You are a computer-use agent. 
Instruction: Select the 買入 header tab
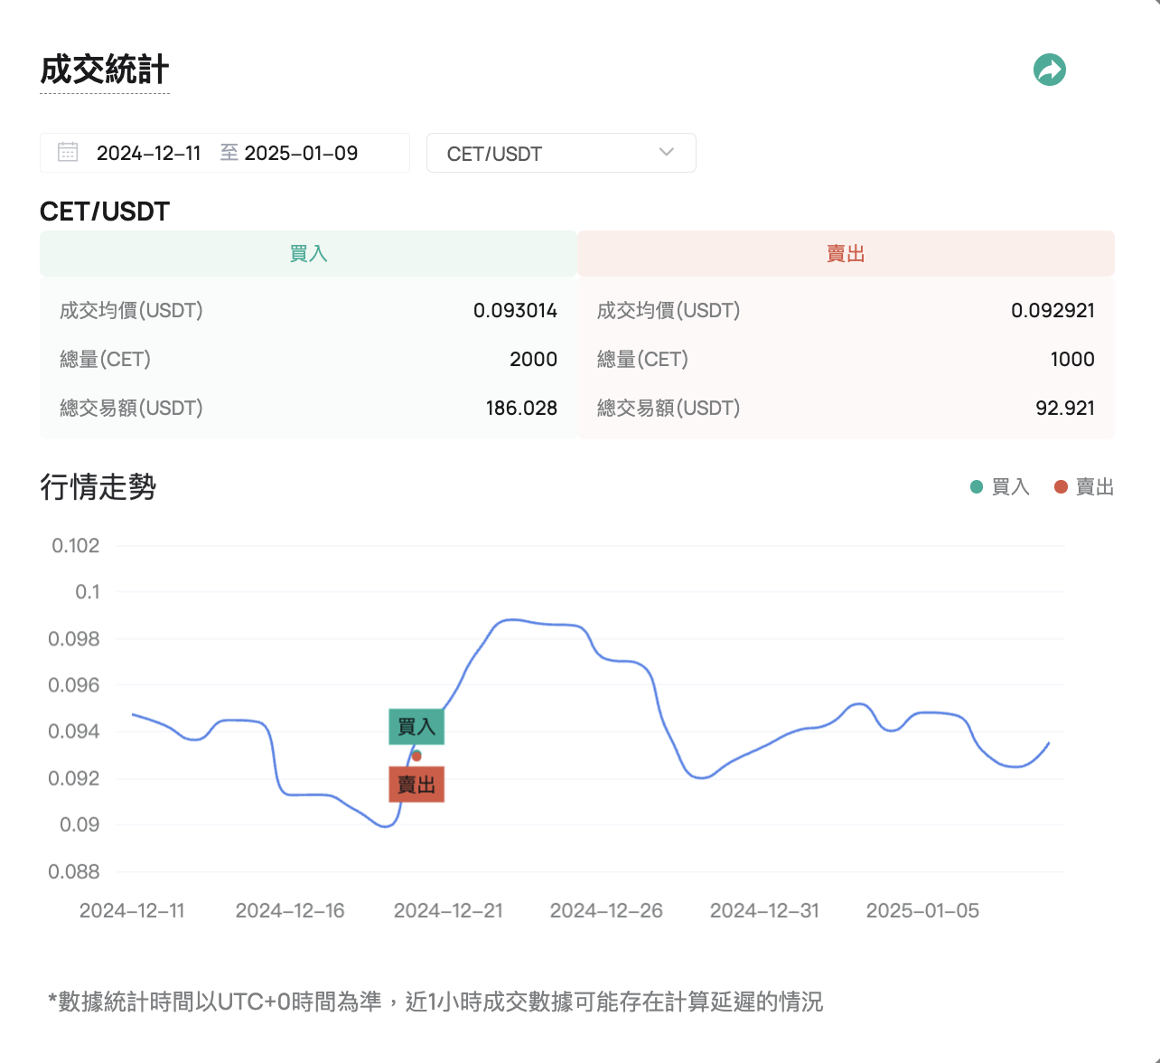click(x=308, y=254)
